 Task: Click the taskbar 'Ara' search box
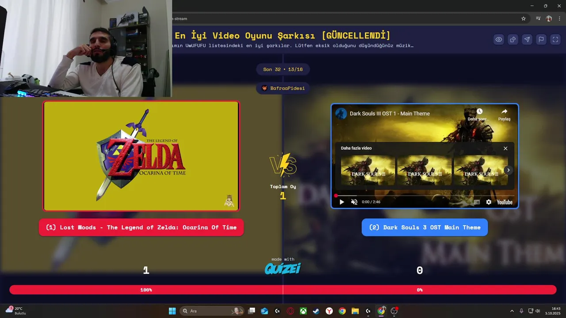212,311
